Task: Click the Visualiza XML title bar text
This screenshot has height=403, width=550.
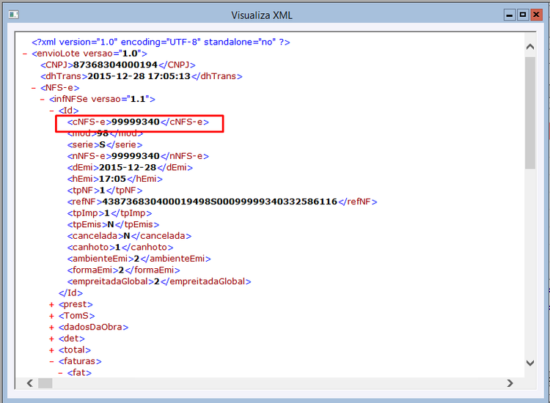Action: pos(262,15)
